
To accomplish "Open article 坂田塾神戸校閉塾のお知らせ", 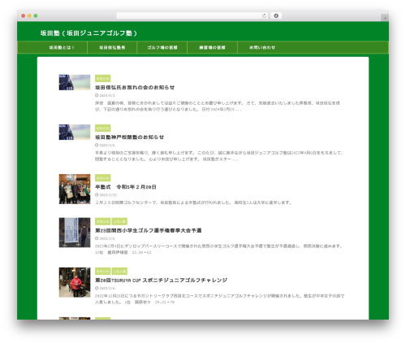I will pyautogui.click(x=129, y=137).
